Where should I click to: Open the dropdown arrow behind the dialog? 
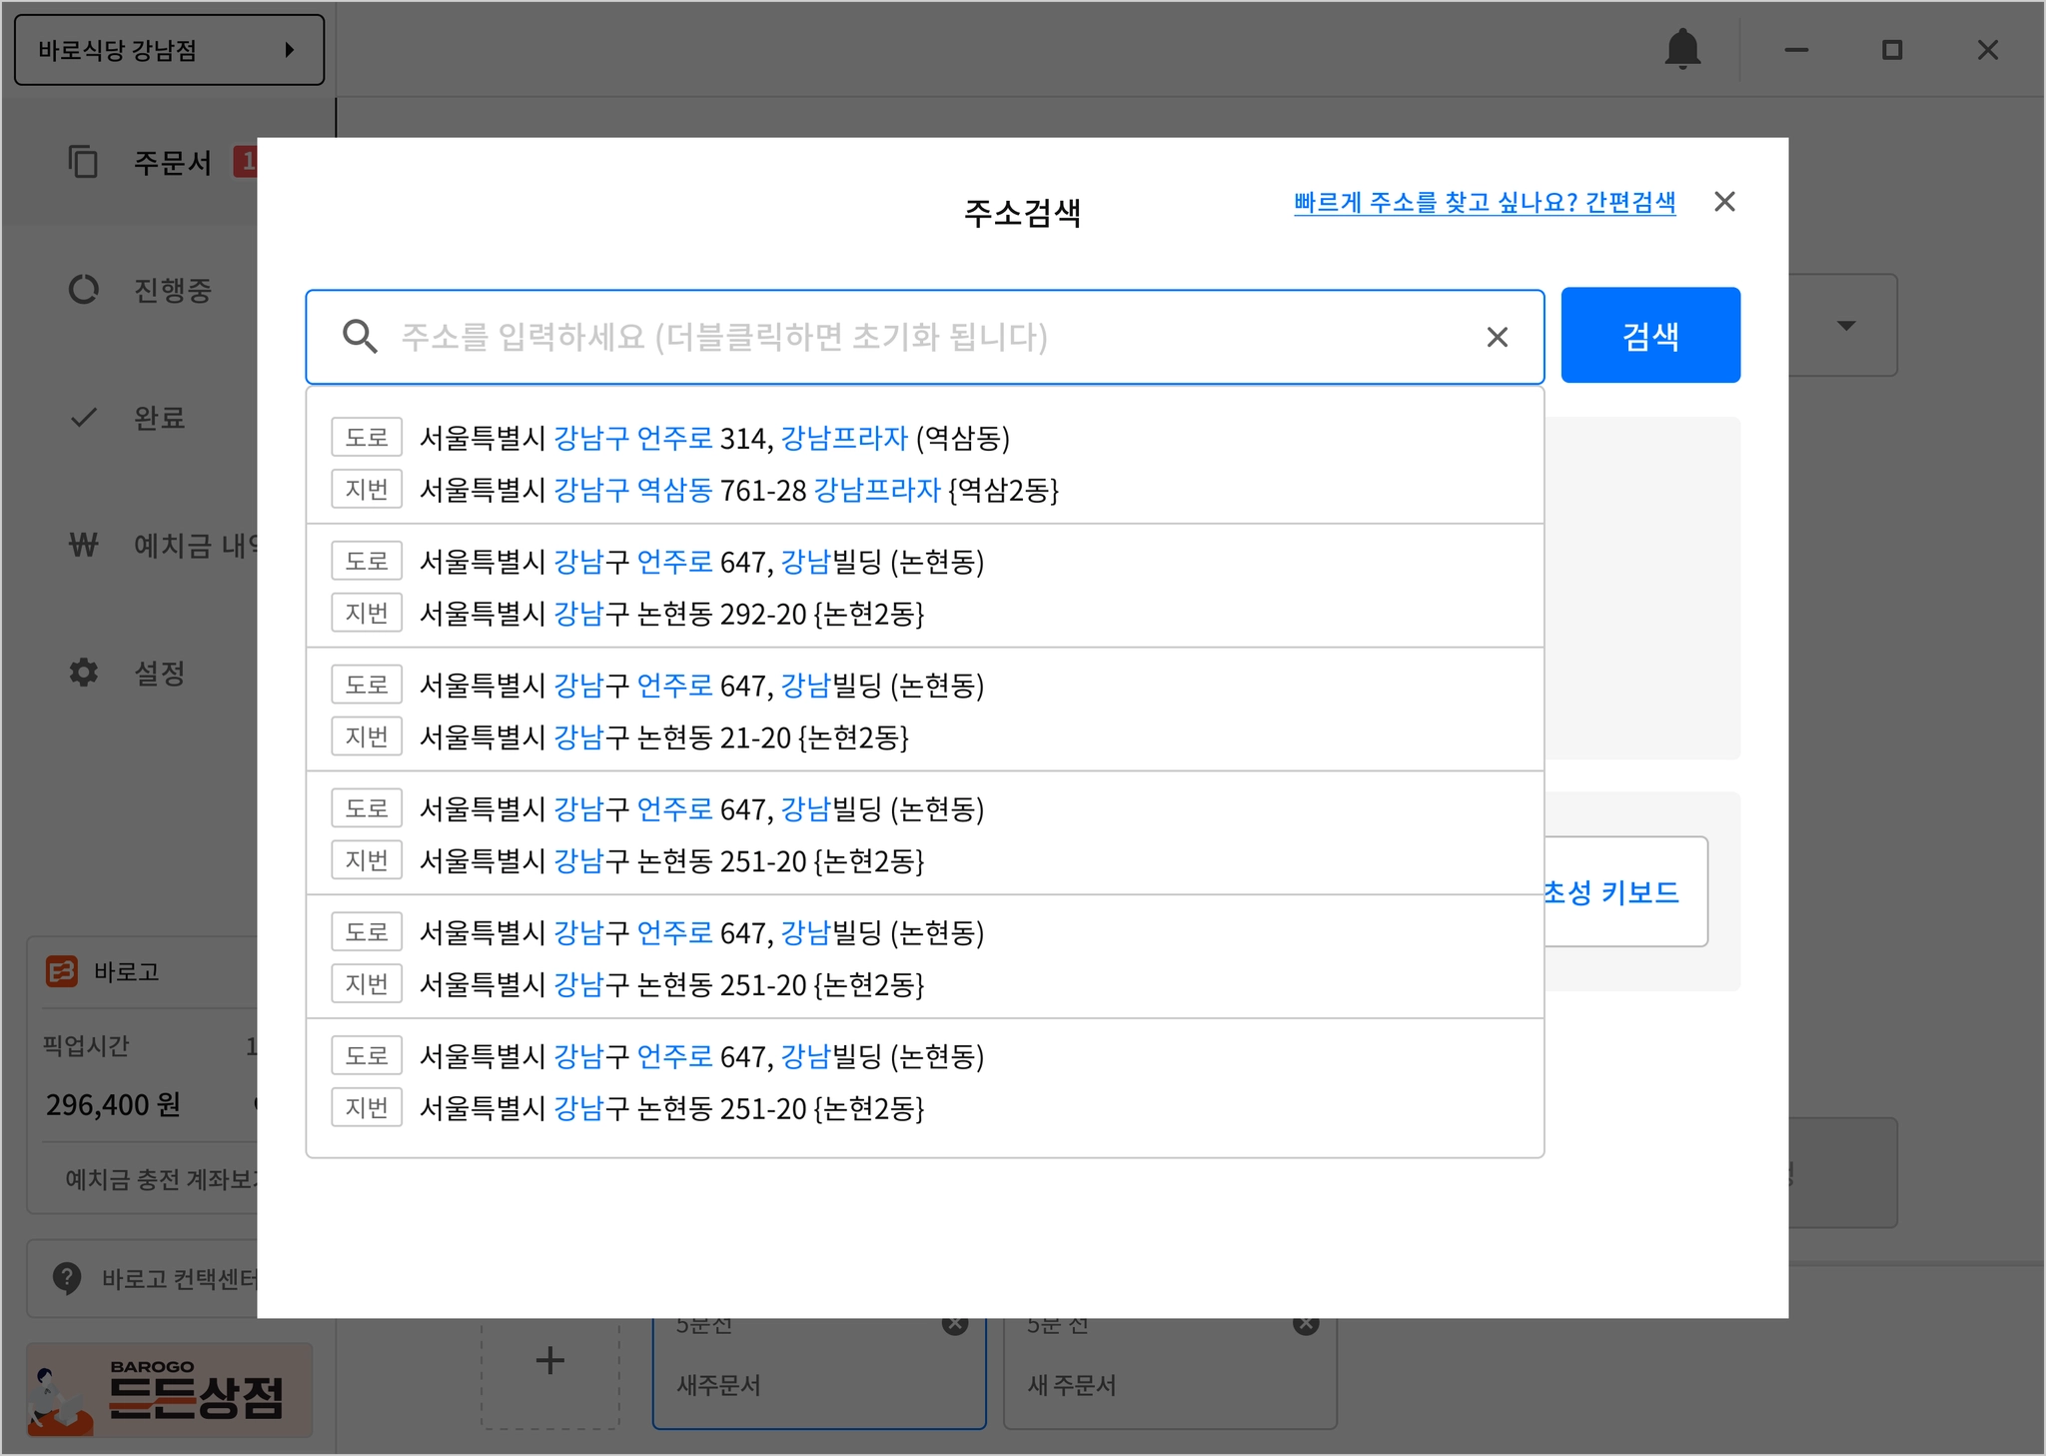tap(1846, 326)
